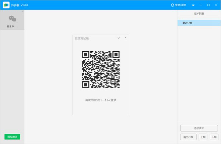Click the EV多聊 app logo
Screen dimensions: 221x144
click(6, 5)
